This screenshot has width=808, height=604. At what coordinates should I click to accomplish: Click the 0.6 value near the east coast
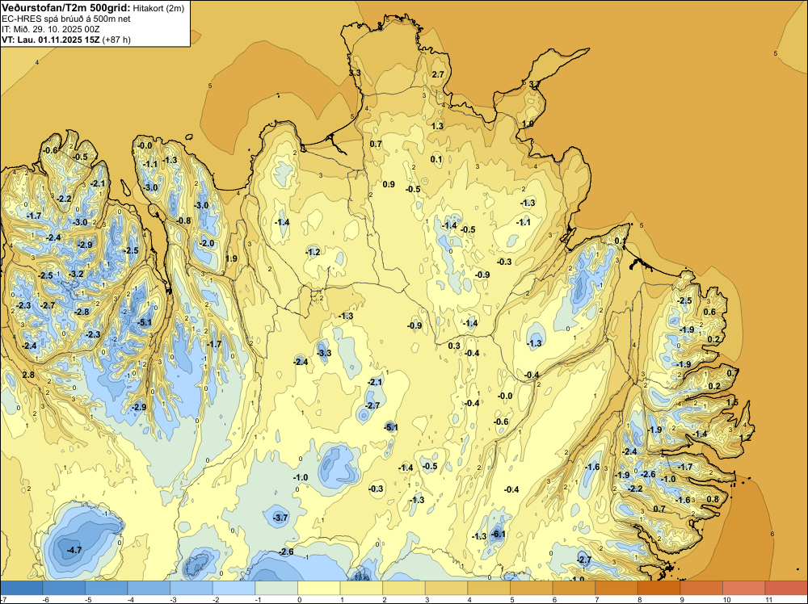(x=709, y=312)
